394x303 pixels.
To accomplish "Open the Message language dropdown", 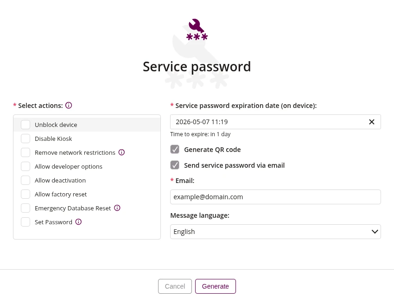I will pos(275,232).
